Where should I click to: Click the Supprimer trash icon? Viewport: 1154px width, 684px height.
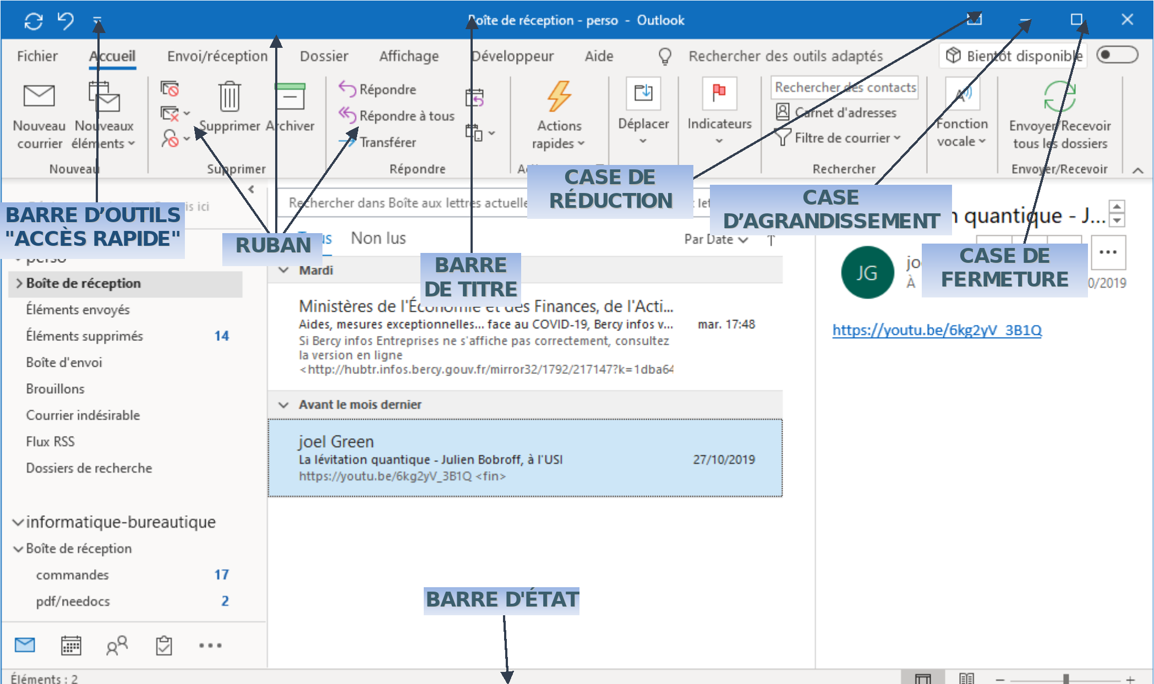tap(229, 97)
